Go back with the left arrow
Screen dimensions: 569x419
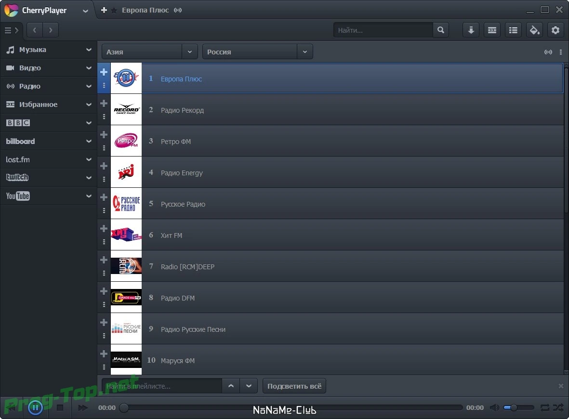point(35,30)
